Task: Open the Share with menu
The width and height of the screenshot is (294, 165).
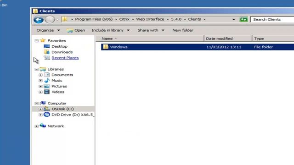Action: tap(151, 30)
